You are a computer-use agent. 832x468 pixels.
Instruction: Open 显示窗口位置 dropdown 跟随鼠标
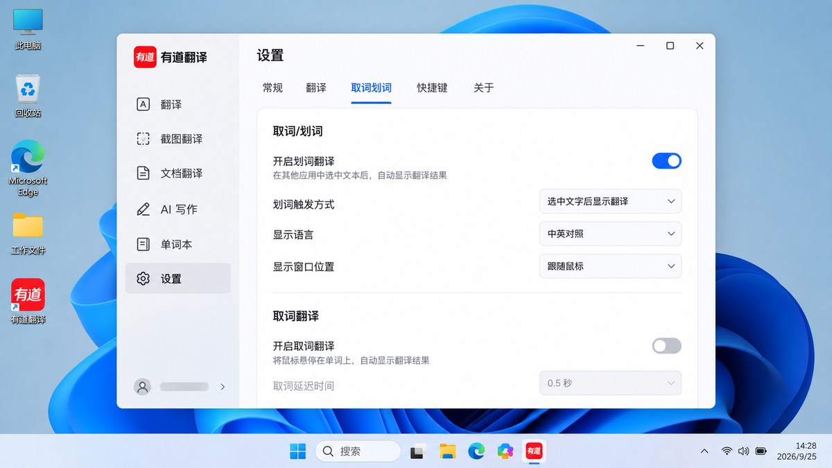[610, 266]
